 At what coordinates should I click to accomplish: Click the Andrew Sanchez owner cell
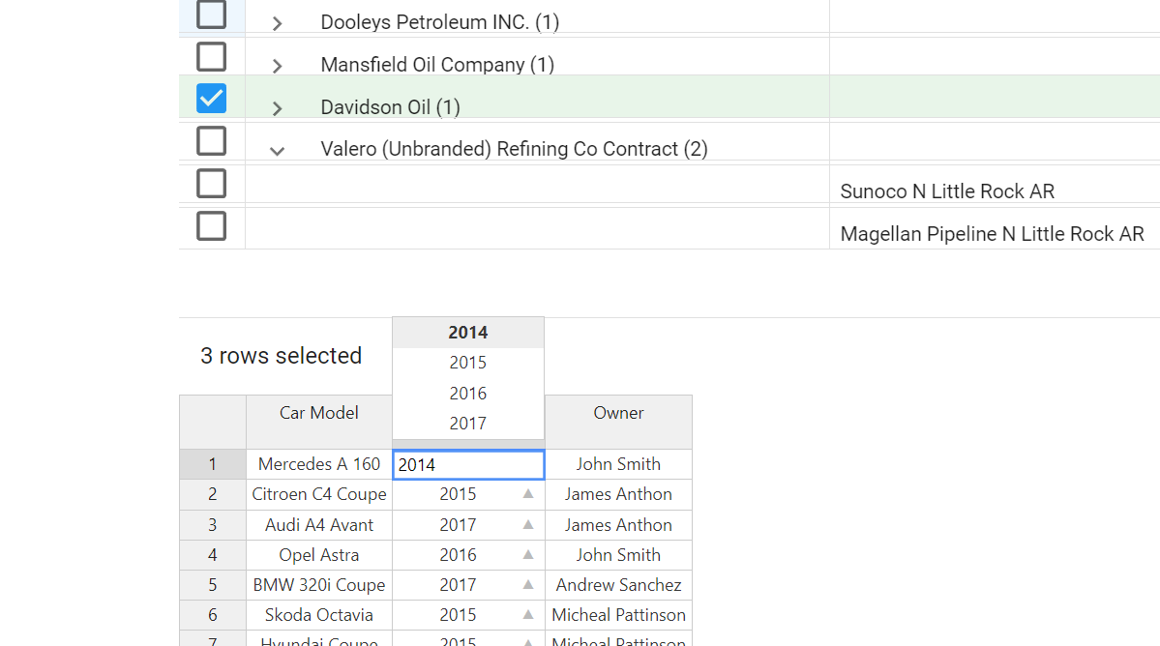point(618,585)
